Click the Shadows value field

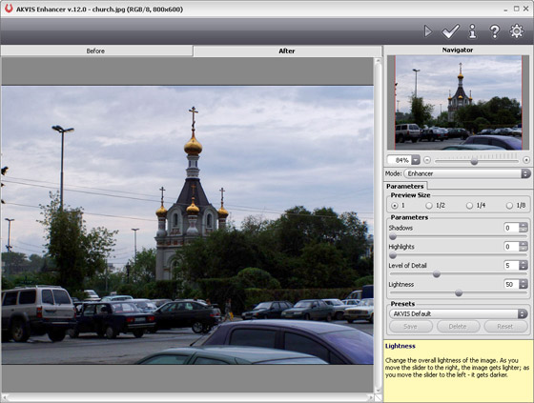511,228
